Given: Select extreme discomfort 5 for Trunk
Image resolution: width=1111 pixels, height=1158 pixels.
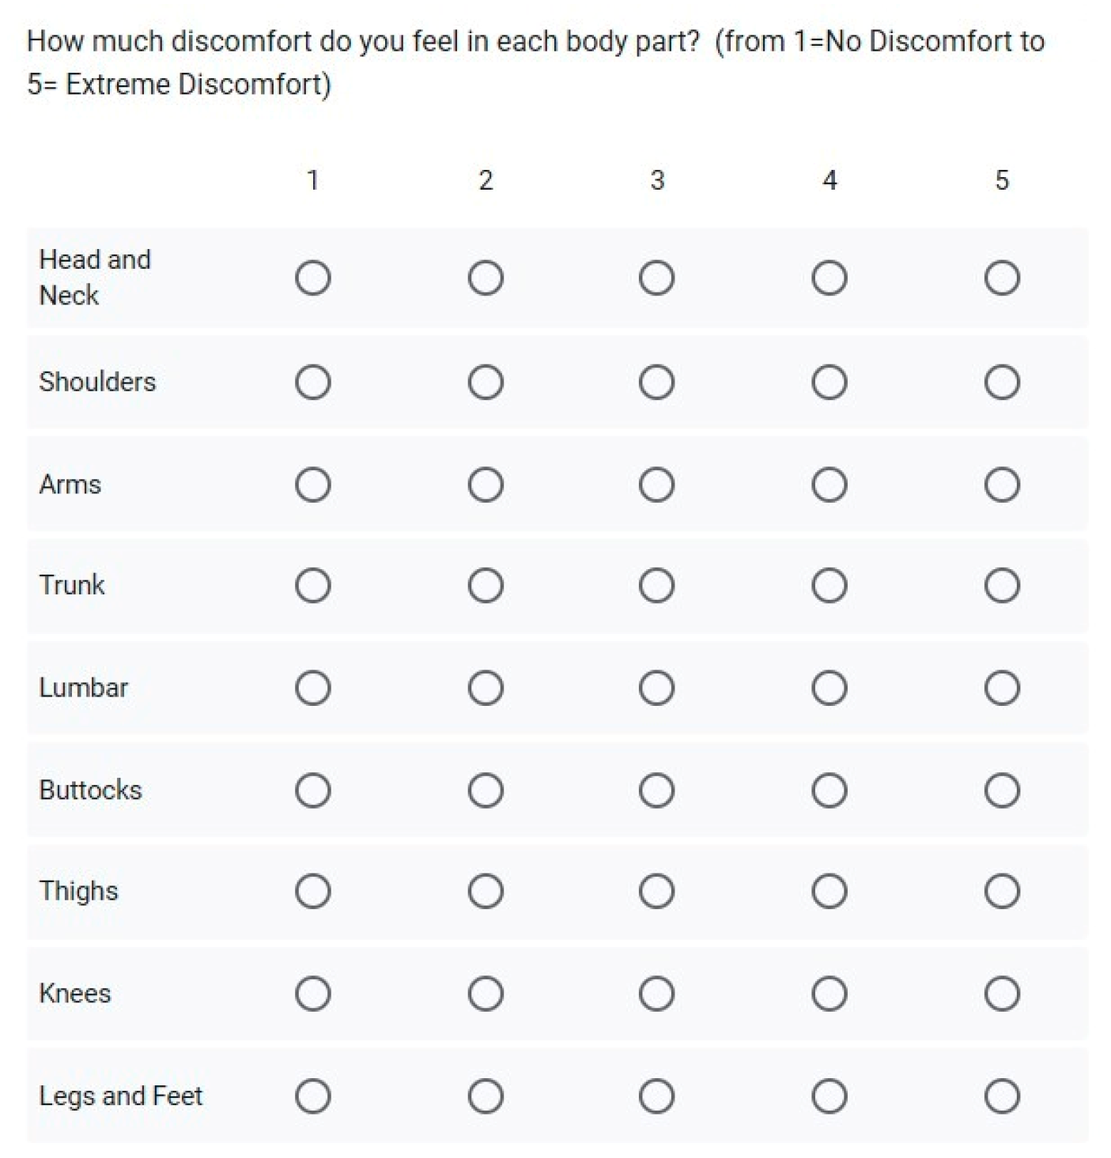Looking at the screenshot, I should point(1001,586).
